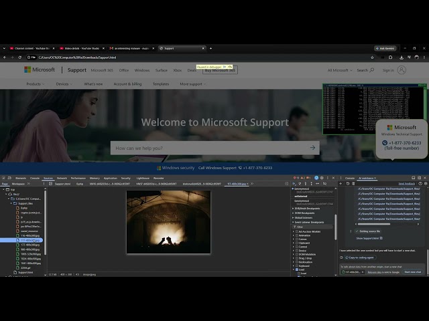Click the blue AI assistance icon in DevTools
The height and width of the screenshot is (321, 429).
tap(316, 178)
